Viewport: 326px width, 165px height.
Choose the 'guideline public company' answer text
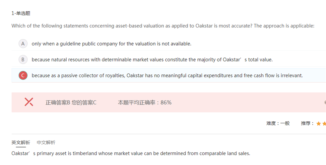(111, 44)
